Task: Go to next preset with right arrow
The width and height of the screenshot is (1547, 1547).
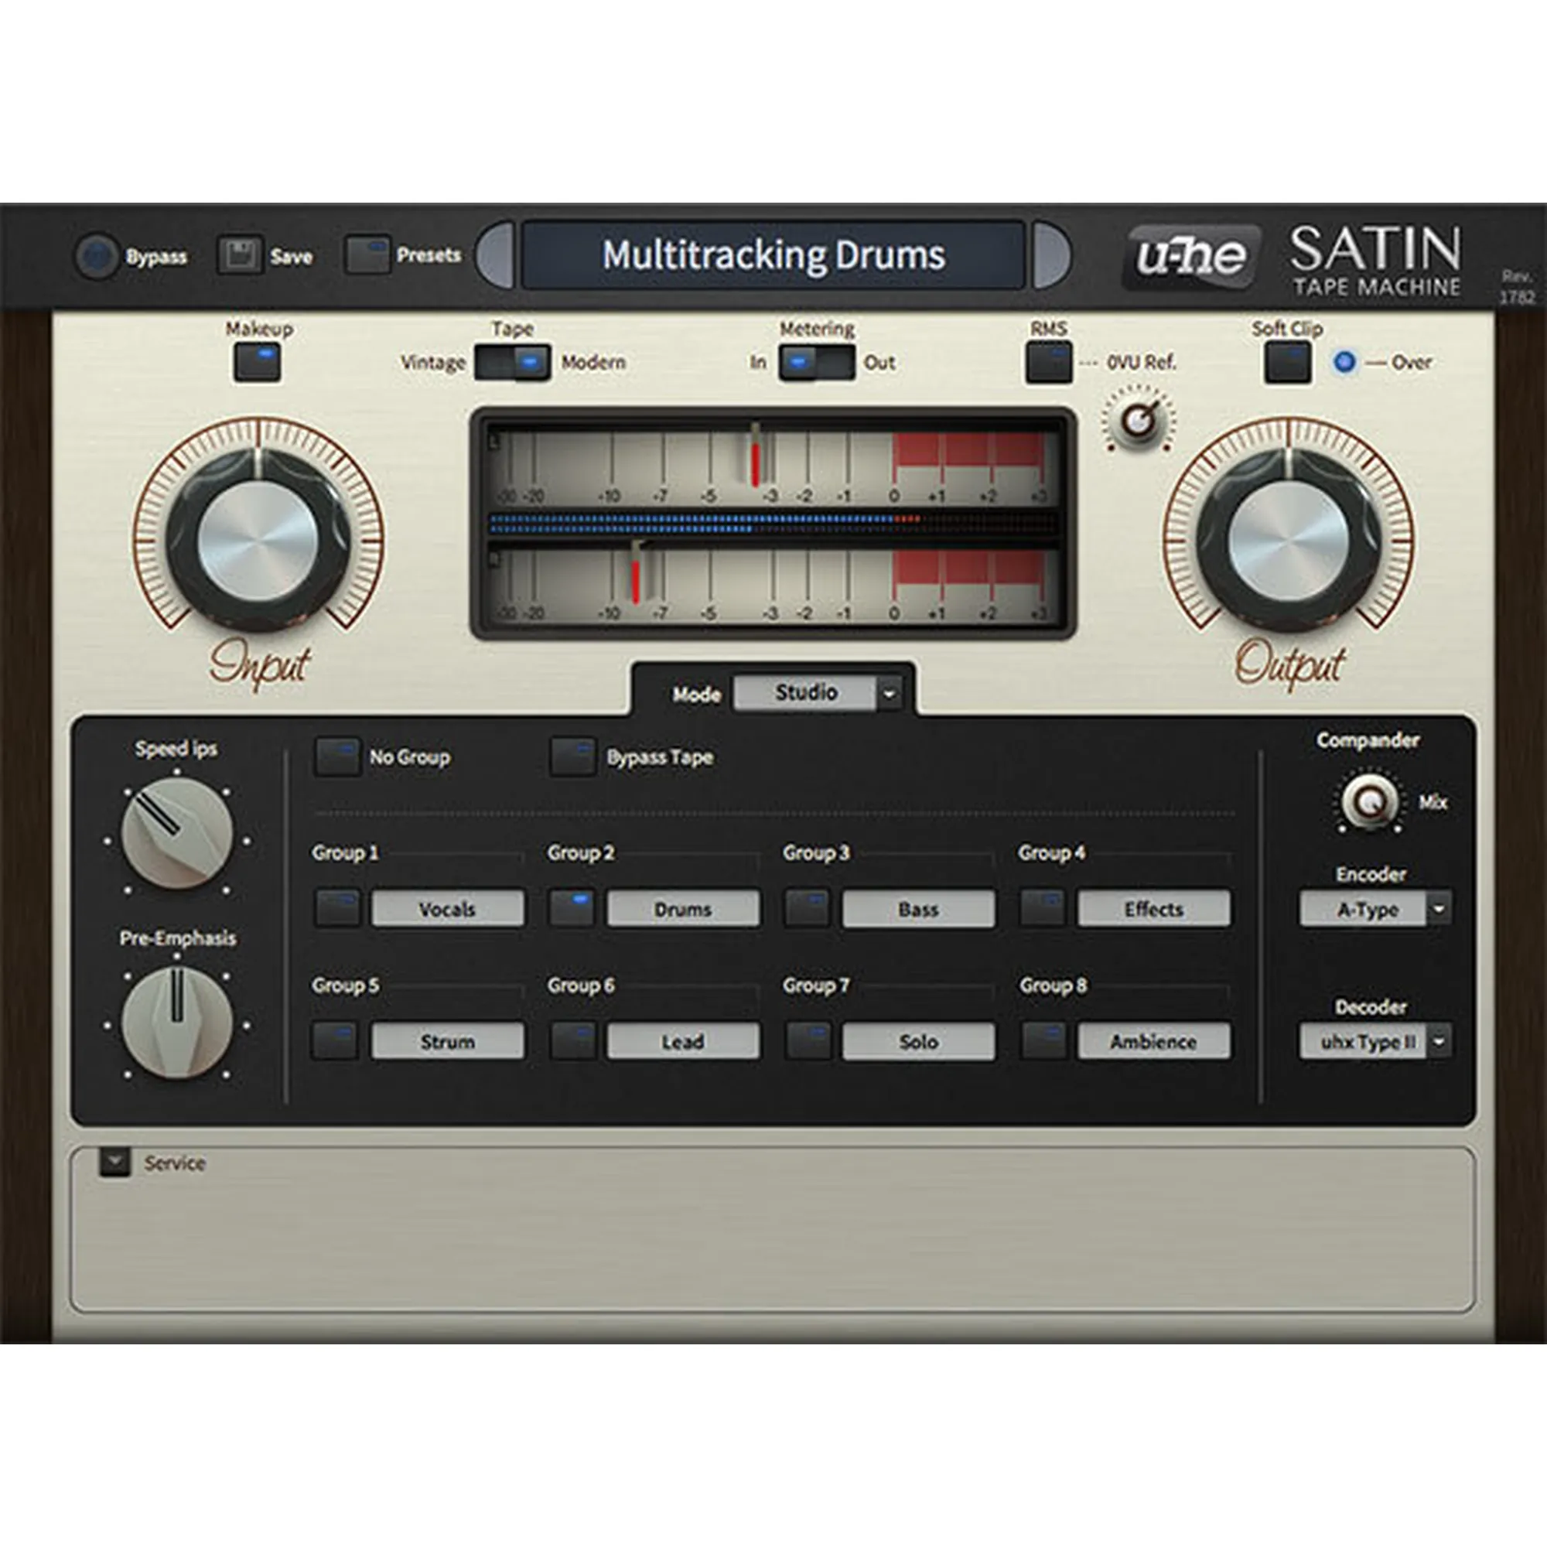Action: [x=1050, y=255]
